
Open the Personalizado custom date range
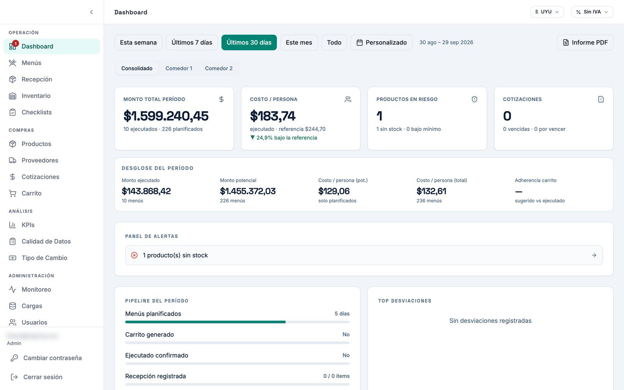[x=381, y=43]
